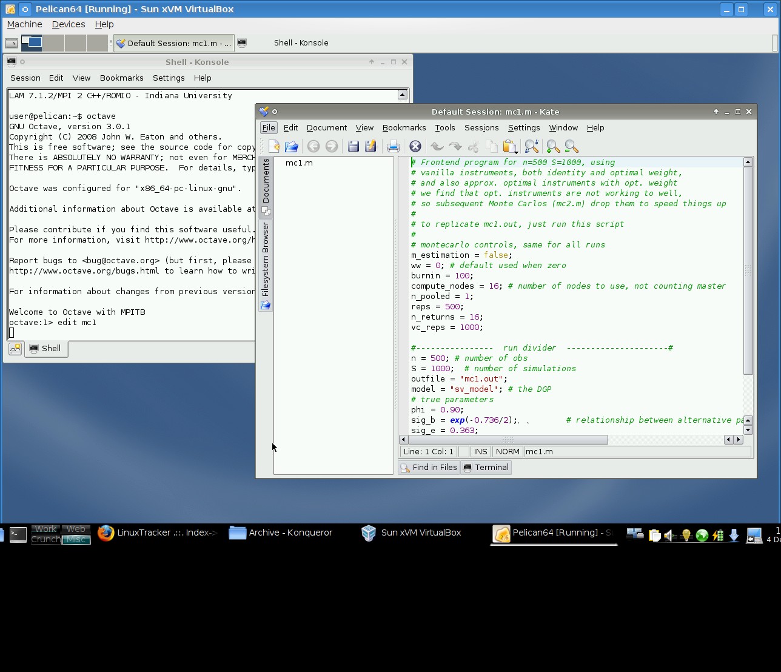781x672 pixels.
Task: Open Find with the magnifier search icon
Action: click(x=531, y=146)
